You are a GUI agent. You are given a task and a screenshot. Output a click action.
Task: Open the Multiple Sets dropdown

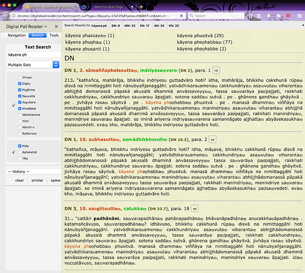[x=33, y=64]
